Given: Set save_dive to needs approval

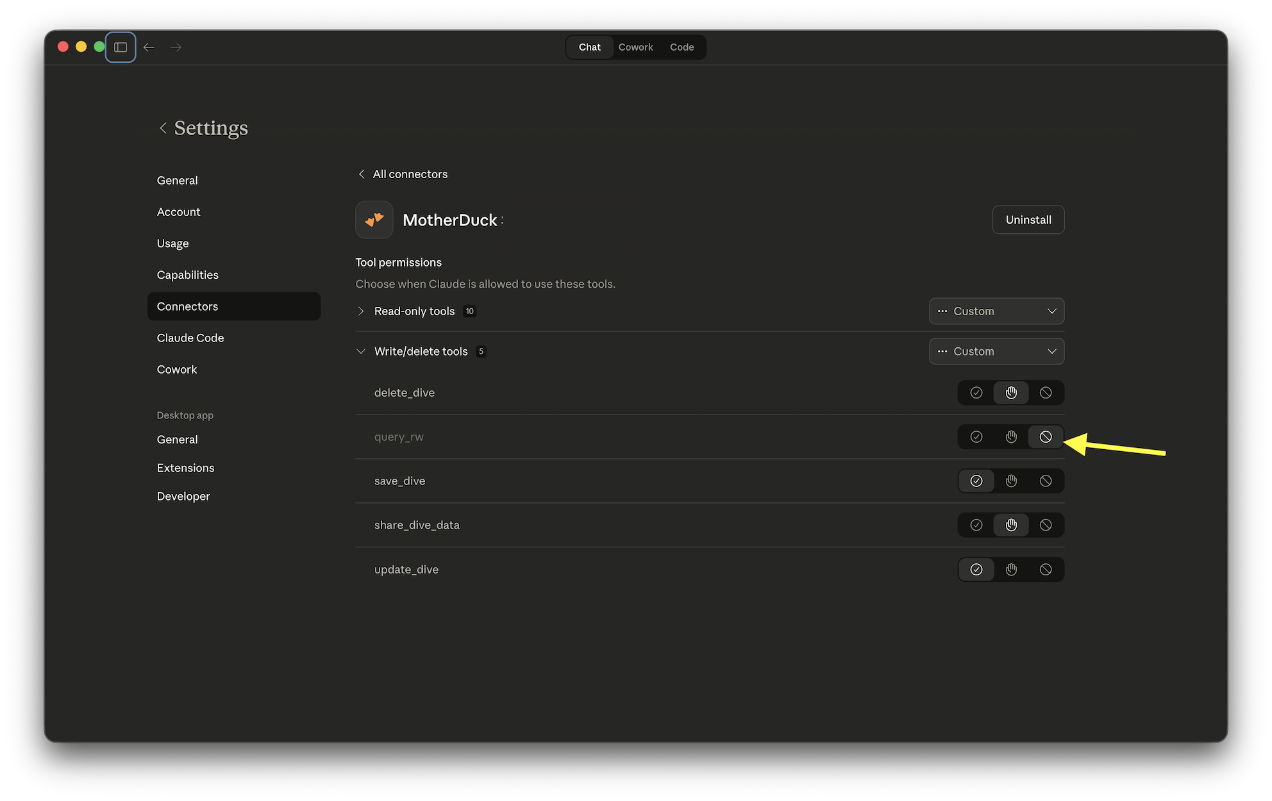Looking at the screenshot, I should [1011, 481].
